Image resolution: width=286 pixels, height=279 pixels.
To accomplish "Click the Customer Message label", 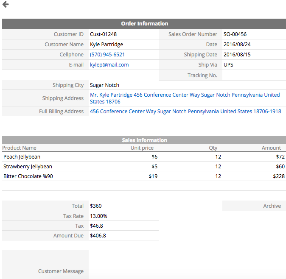I will [61, 271].
